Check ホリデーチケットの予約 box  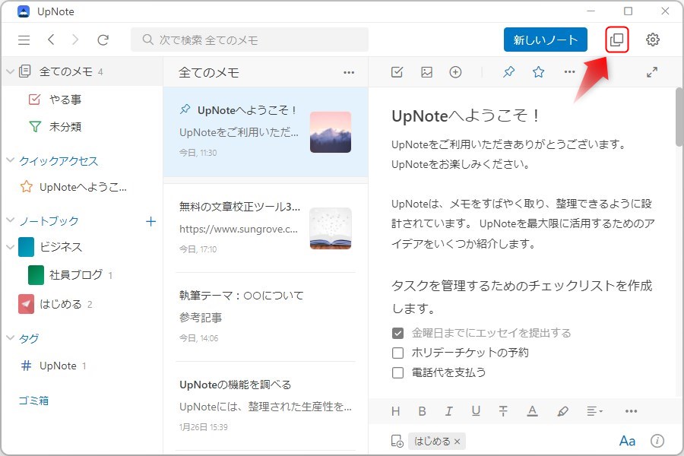(397, 353)
